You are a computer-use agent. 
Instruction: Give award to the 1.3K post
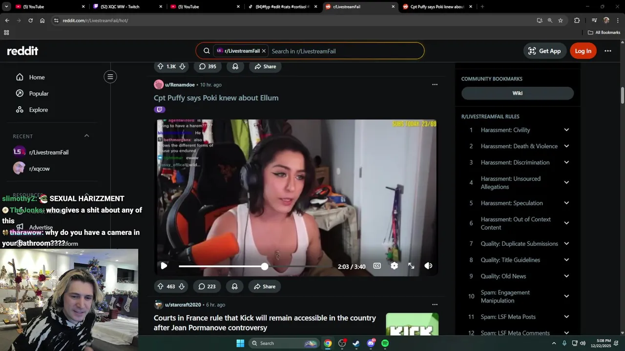(235, 66)
